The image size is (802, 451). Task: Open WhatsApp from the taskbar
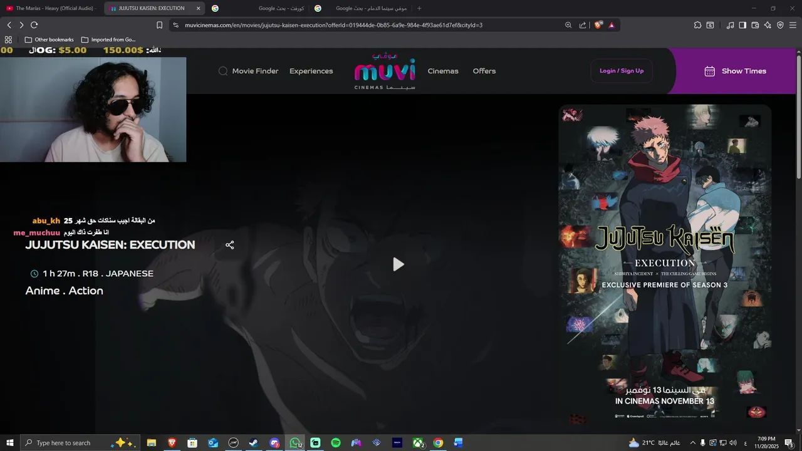[x=295, y=443]
